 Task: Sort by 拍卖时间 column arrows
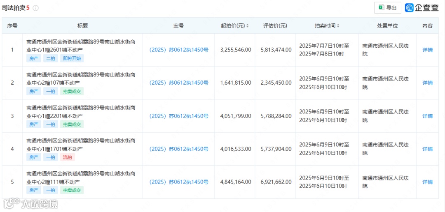tap(338, 26)
